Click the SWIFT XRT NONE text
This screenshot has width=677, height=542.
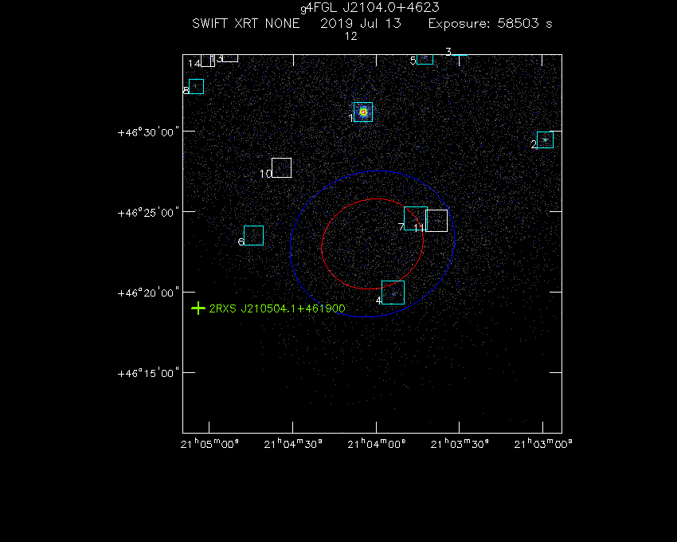tap(245, 23)
